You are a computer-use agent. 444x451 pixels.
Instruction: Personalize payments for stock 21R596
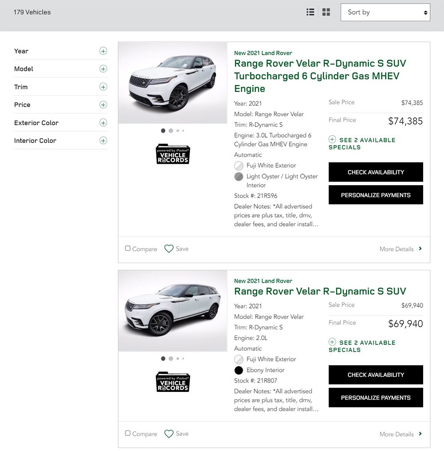(376, 195)
